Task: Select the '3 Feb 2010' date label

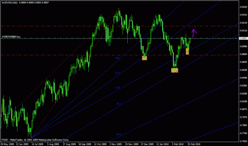Action: click(178, 144)
